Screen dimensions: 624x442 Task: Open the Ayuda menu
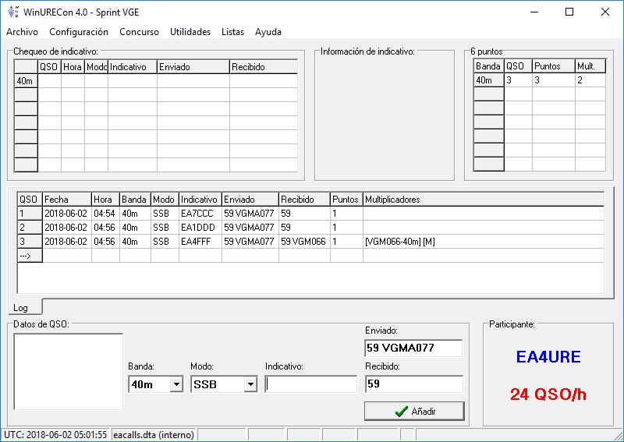coord(268,32)
